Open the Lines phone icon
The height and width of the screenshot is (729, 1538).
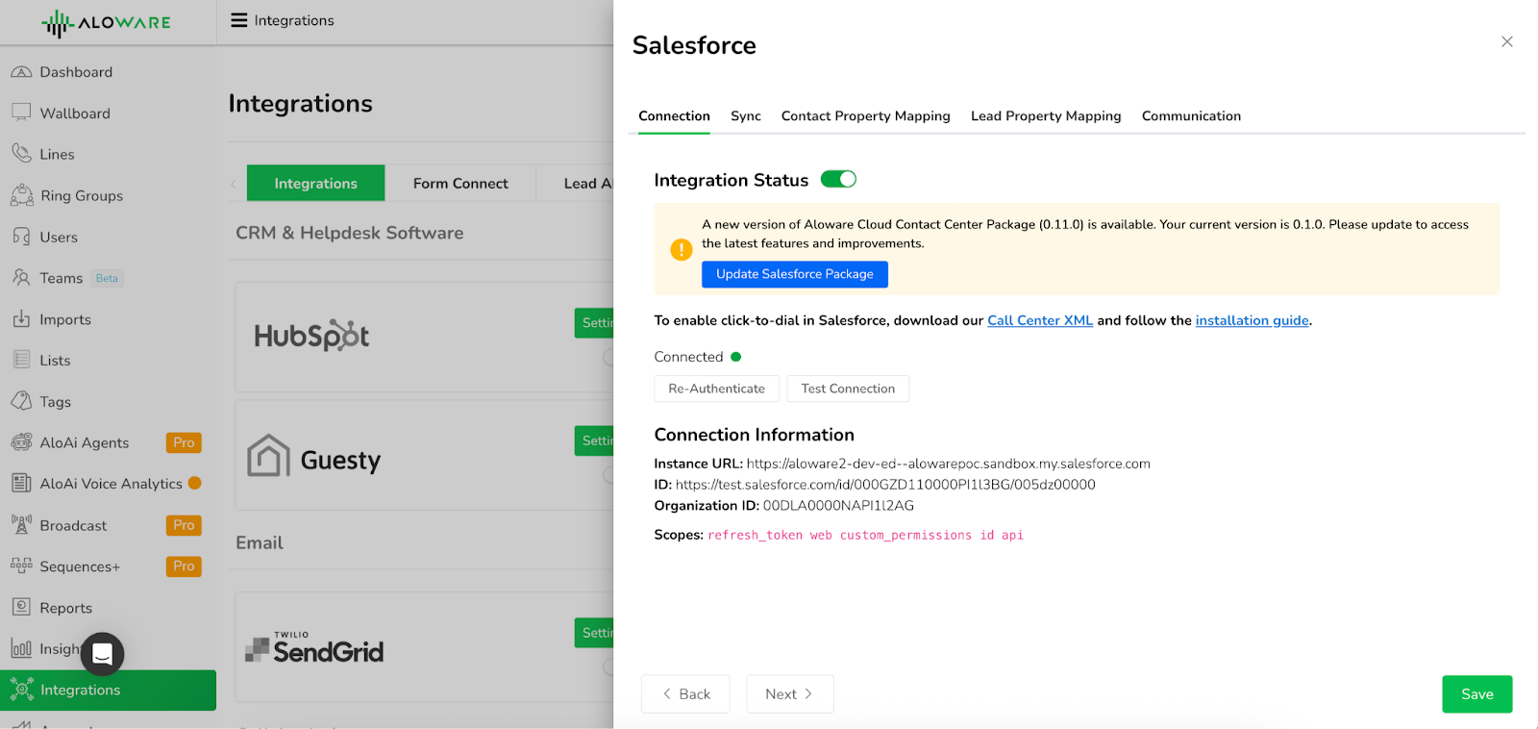click(21, 154)
